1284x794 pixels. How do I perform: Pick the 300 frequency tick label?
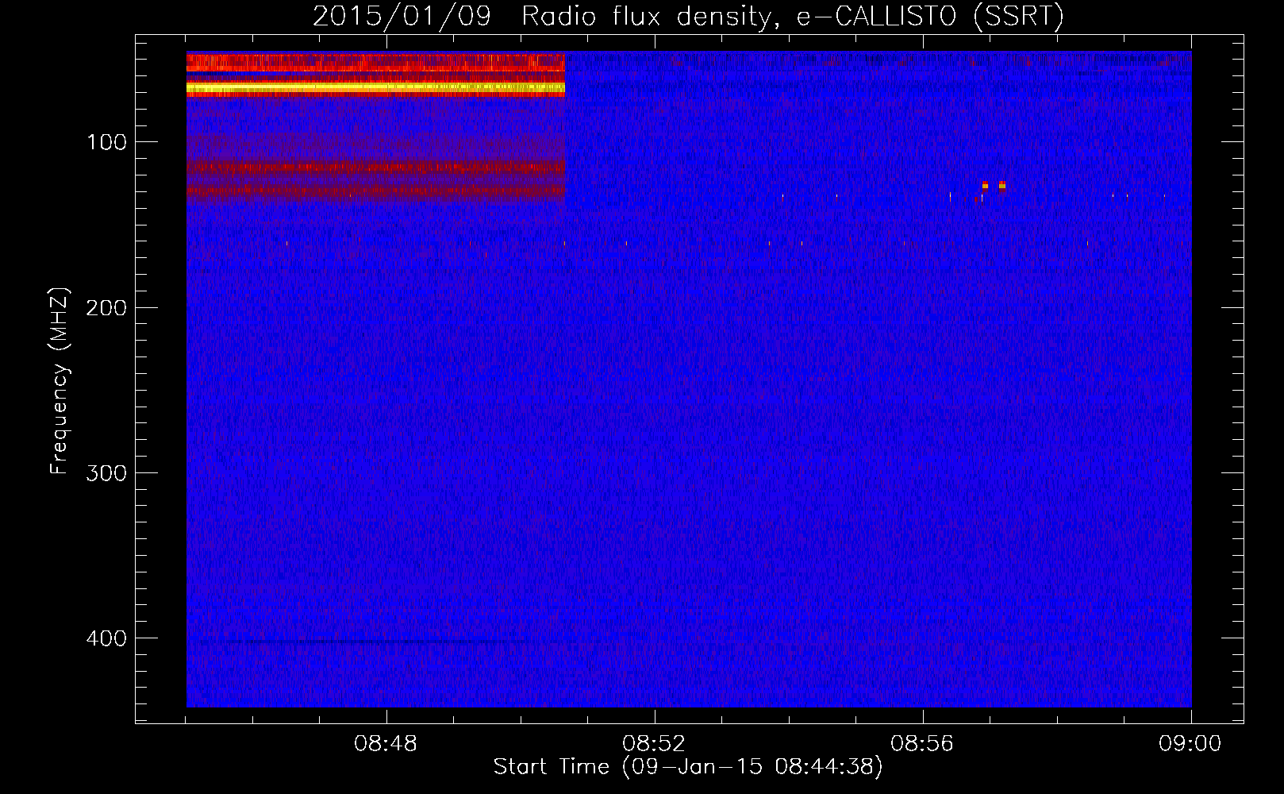[106, 473]
